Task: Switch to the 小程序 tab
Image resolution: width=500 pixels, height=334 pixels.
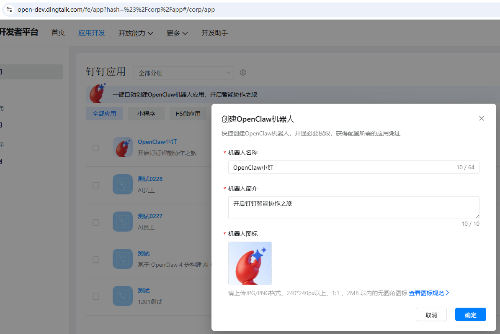Action: (x=146, y=114)
